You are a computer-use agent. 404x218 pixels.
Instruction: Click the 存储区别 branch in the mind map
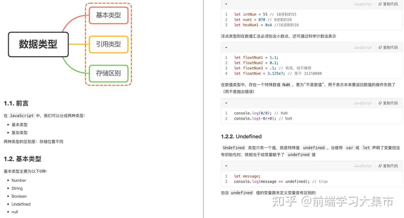point(108,73)
